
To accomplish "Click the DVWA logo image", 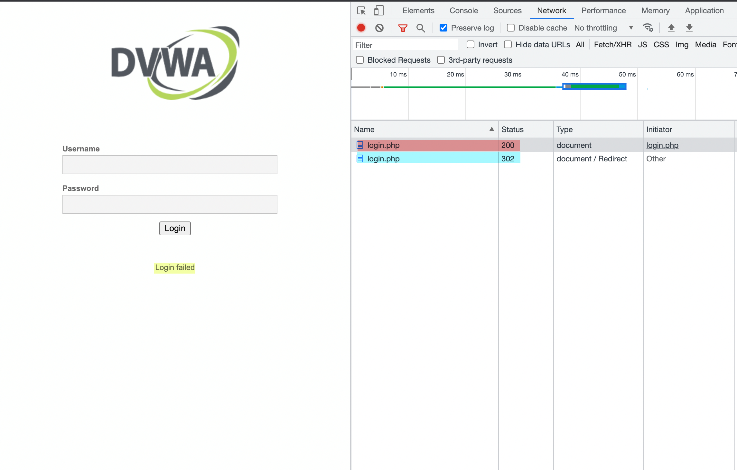I will tap(175, 63).
